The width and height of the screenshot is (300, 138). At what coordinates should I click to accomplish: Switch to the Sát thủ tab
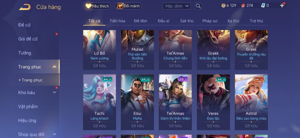tap(187, 21)
